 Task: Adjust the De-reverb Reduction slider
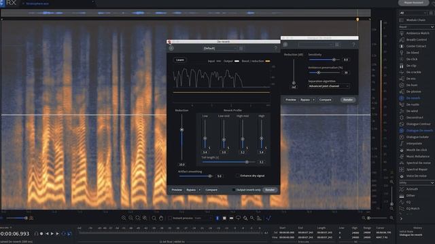click(181, 129)
